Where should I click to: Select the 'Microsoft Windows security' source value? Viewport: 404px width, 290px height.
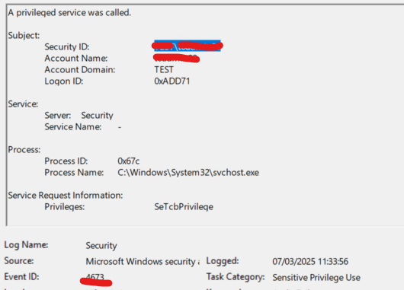tap(143, 261)
